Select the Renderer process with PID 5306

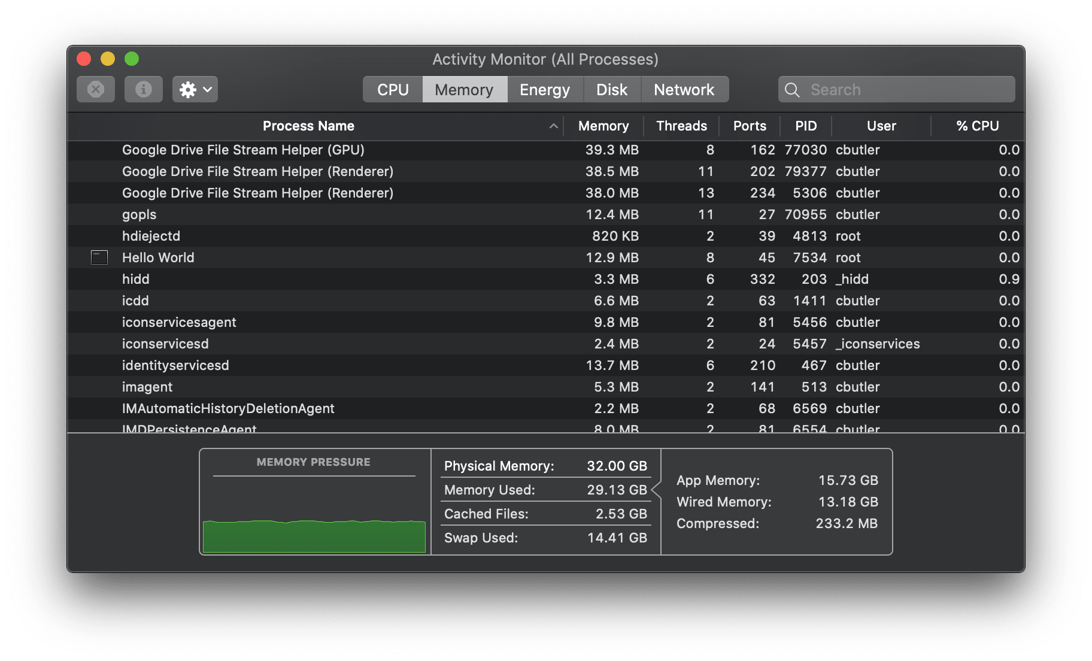[x=546, y=193]
